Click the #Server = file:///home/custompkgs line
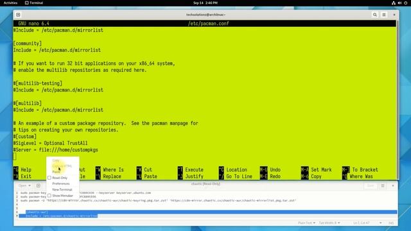 point(56,150)
